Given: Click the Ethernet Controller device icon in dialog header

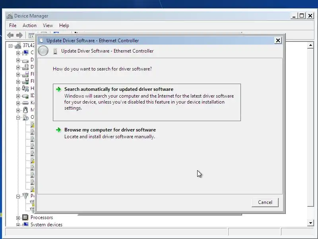Looking at the screenshot, I should tap(55, 51).
